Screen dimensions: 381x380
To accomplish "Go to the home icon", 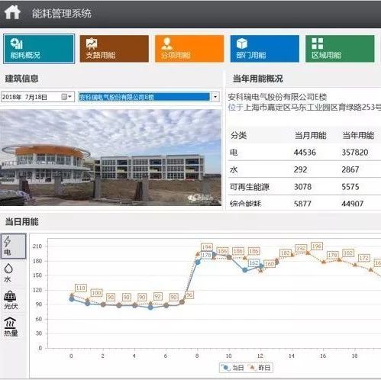I will click(12, 12).
